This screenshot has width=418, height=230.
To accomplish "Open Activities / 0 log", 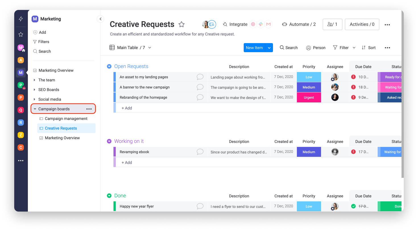I will (x=362, y=24).
